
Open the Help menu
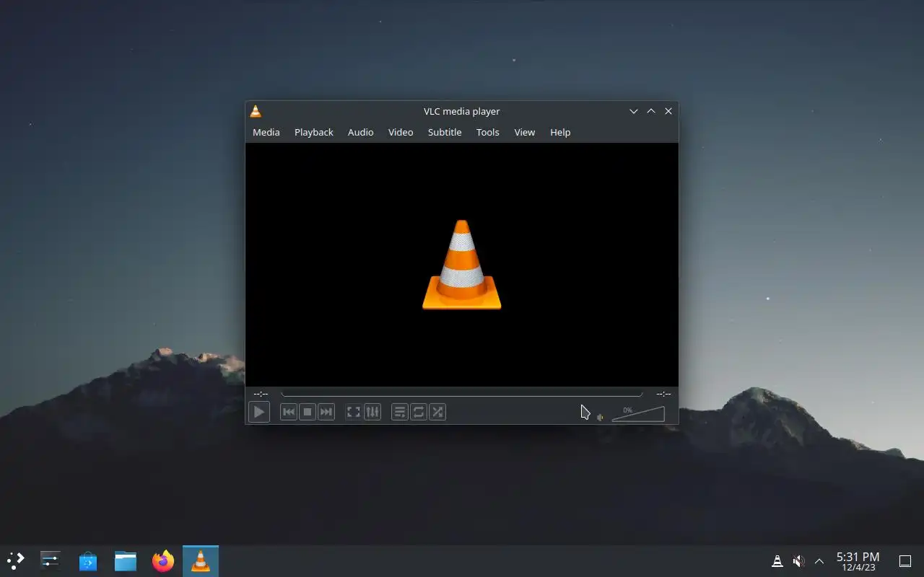coord(560,132)
